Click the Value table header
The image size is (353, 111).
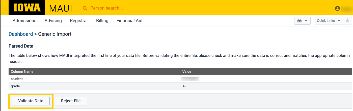click(187, 71)
